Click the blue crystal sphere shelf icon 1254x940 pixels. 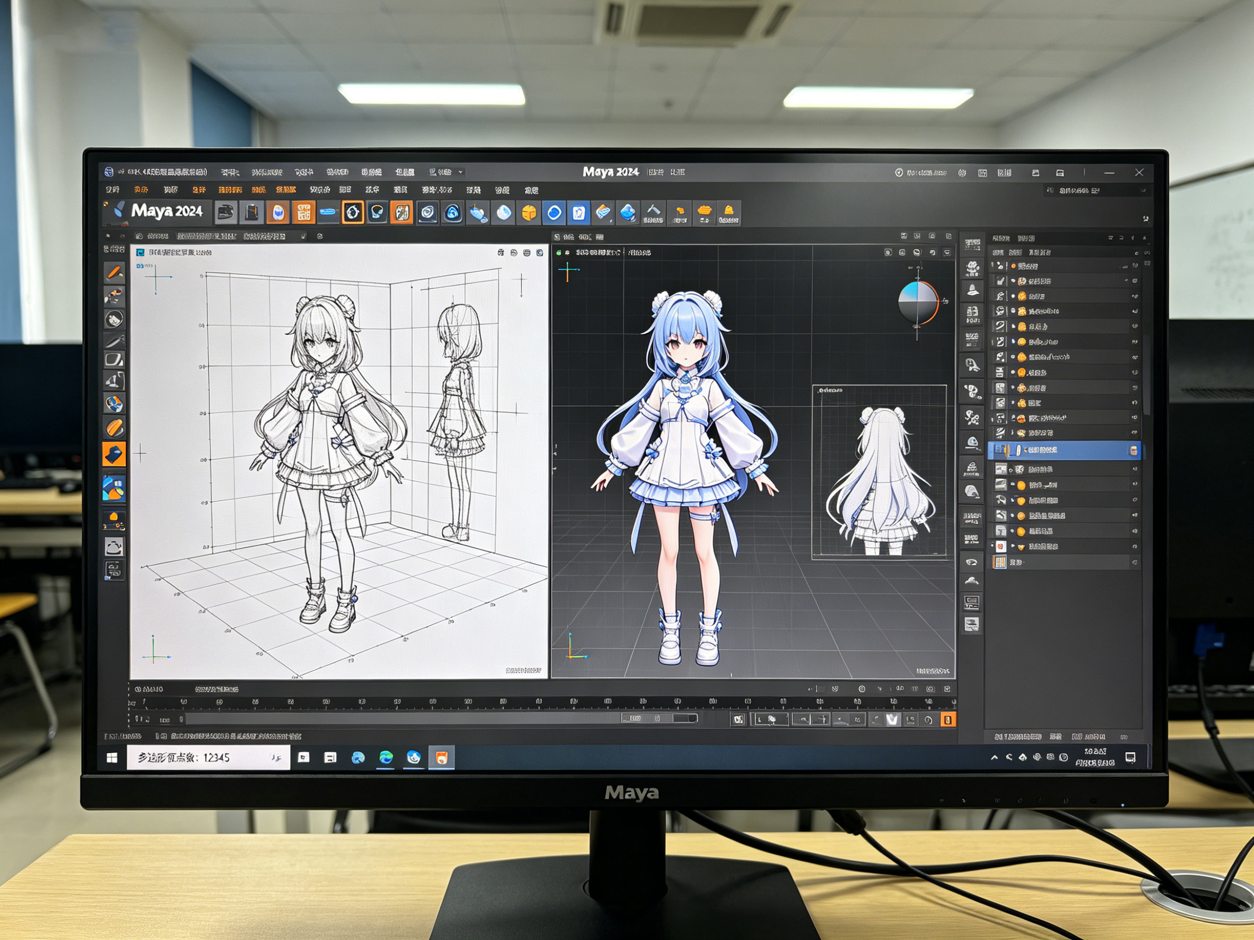point(628,213)
